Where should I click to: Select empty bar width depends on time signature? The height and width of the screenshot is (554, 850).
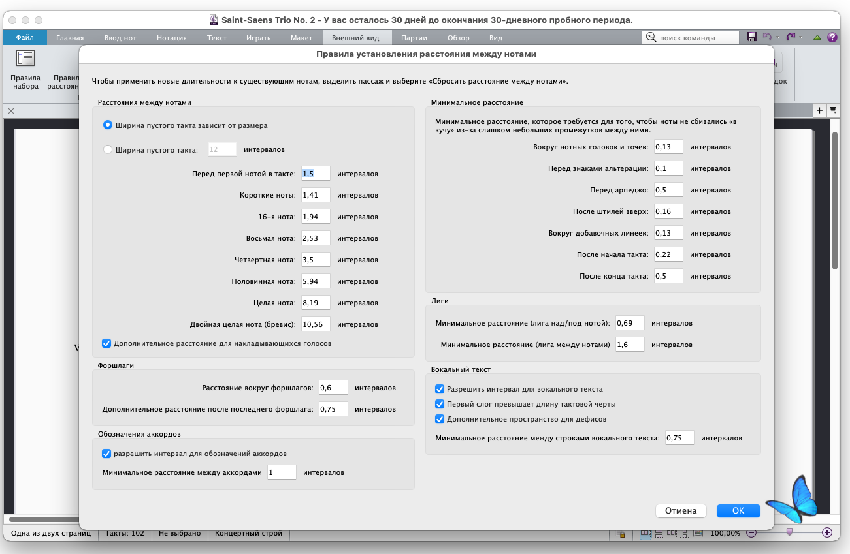pyautogui.click(x=108, y=125)
